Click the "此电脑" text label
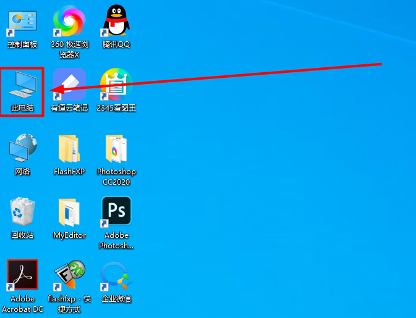This screenshot has height=318, width=416. 22,108
